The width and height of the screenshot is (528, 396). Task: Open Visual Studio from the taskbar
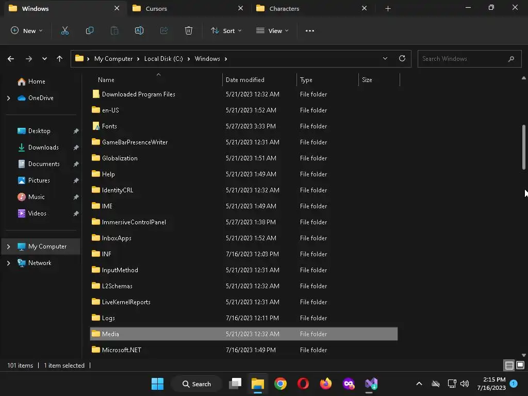click(x=371, y=384)
